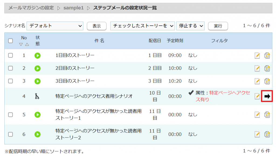Check the select-all checkbox in table header
This screenshot has width=276, height=157.
(11, 41)
